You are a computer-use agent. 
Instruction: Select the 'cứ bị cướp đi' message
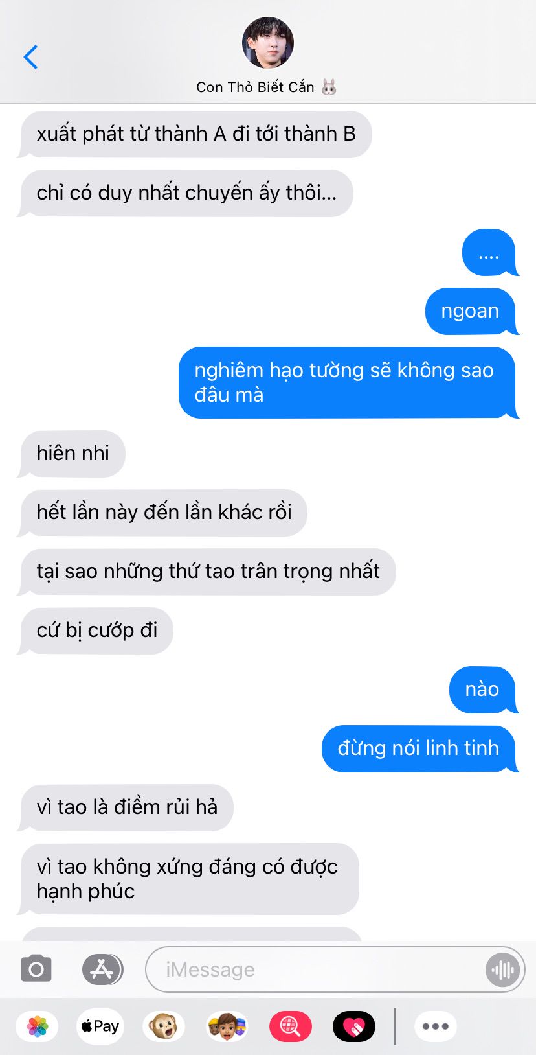point(96,631)
